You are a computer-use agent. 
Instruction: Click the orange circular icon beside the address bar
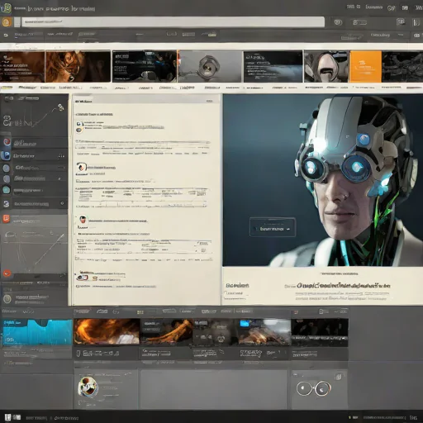(x=7, y=22)
